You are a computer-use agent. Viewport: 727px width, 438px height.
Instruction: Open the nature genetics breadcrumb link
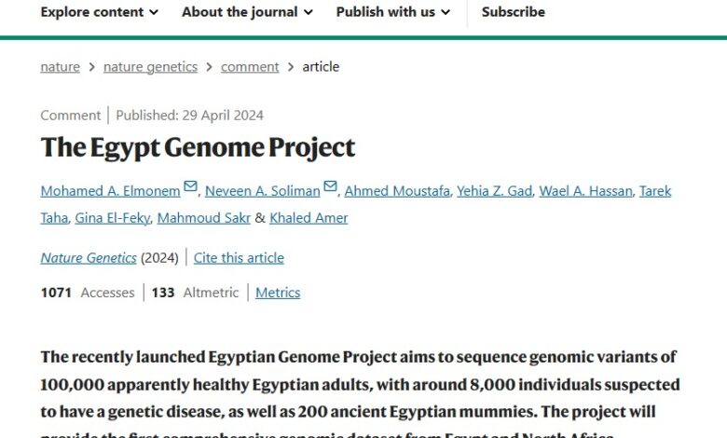[x=150, y=67]
